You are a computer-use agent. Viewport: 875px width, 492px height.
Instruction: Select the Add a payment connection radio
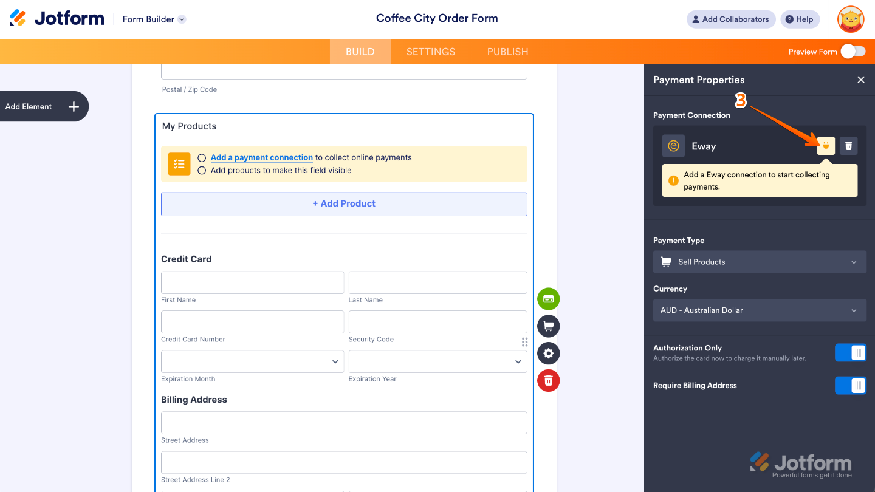(x=202, y=157)
